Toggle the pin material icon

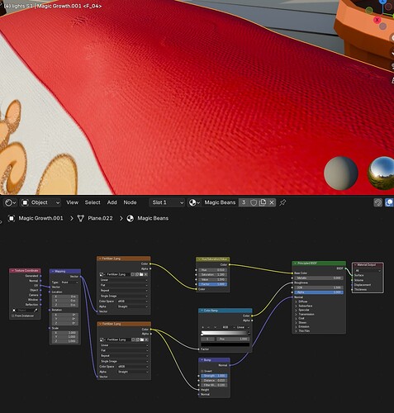[x=282, y=202]
